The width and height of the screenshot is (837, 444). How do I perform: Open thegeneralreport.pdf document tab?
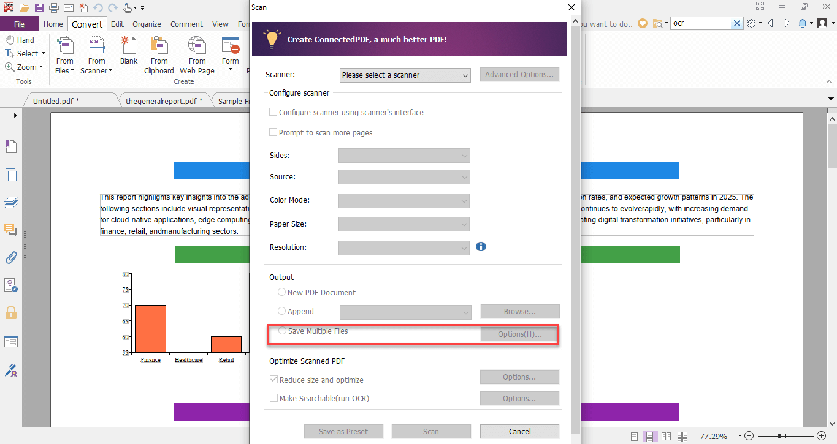(x=164, y=101)
